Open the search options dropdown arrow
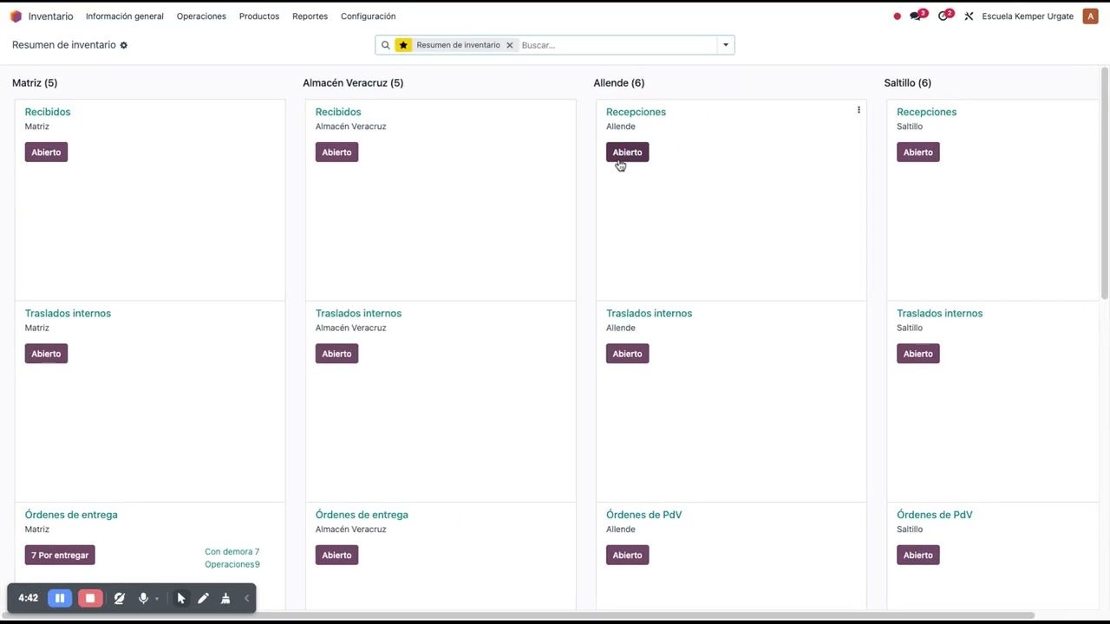The height and width of the screenshot is (624, 1110). 726,45
